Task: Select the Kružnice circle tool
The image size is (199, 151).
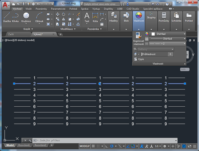Action: [26, 18]
